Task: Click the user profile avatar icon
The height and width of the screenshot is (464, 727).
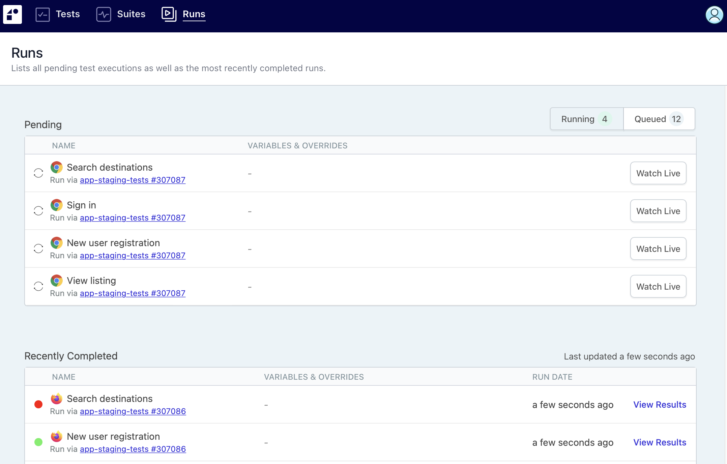Action: (715, 15)
